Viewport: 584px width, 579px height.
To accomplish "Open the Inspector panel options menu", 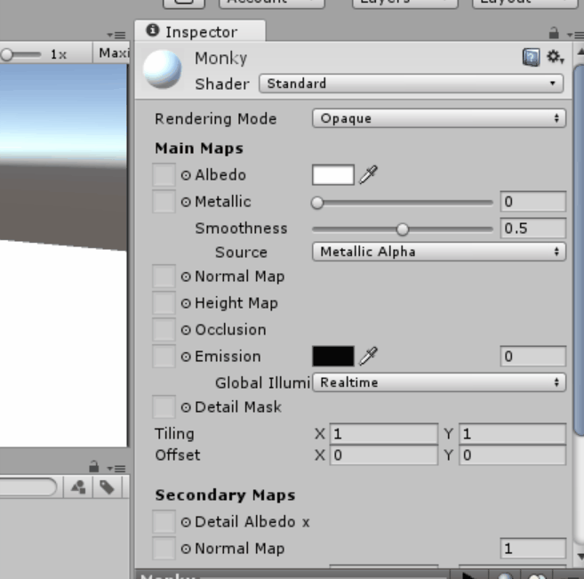I will click(x=575, y=35).
